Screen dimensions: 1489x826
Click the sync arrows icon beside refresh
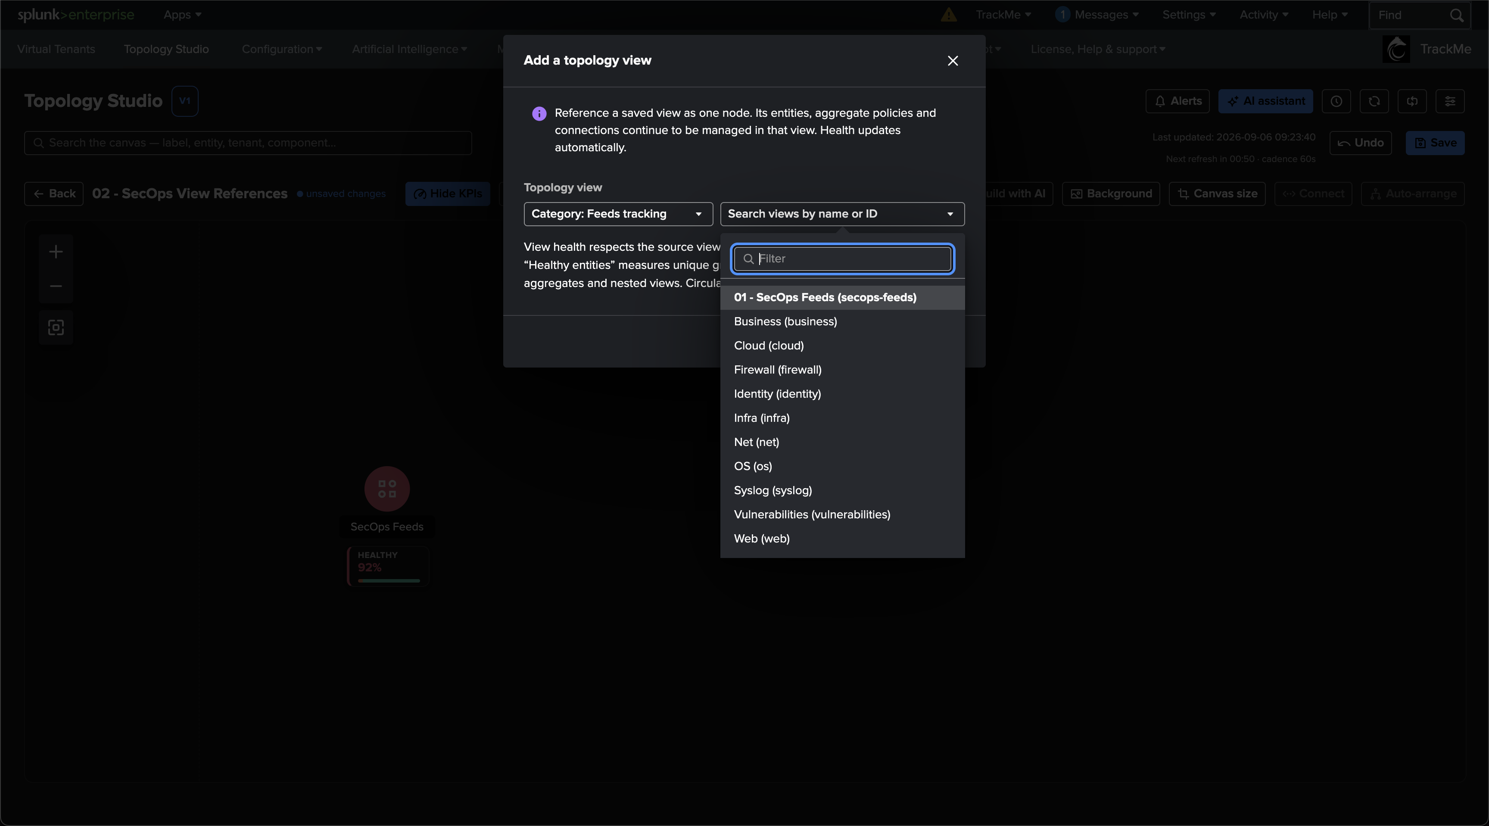[1412, 101]
